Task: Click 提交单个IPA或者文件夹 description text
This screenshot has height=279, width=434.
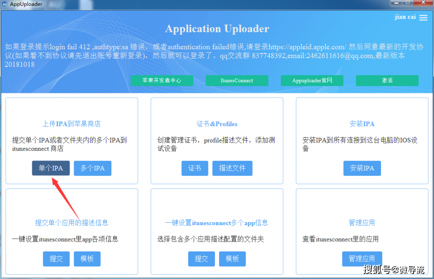Action: (x=70, y=144)
